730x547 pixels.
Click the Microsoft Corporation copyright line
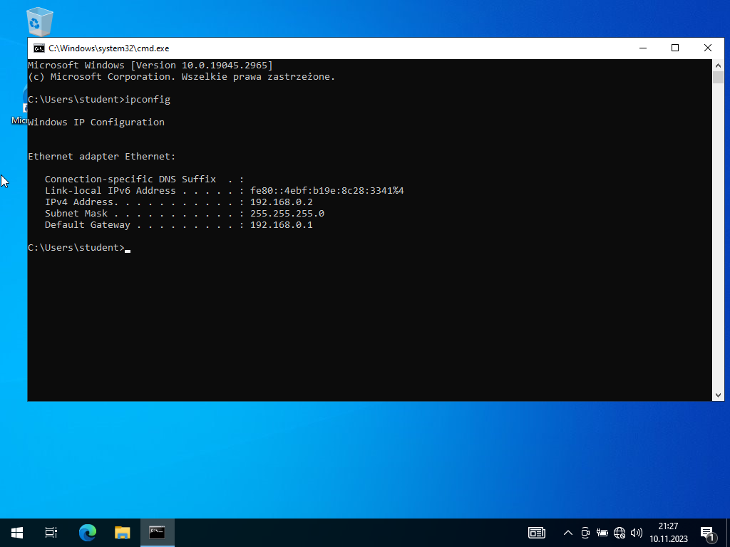click(x=182, y=77)
